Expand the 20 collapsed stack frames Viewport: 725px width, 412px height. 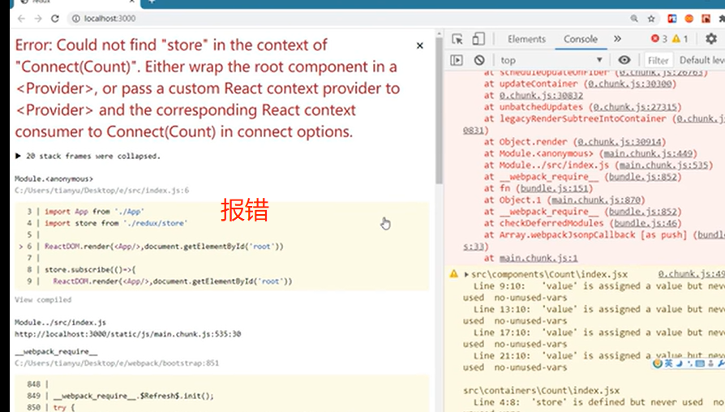pyautogui.click(x=88, y=156)
